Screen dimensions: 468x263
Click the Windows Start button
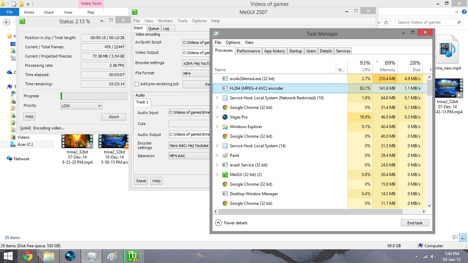point(8,256)
